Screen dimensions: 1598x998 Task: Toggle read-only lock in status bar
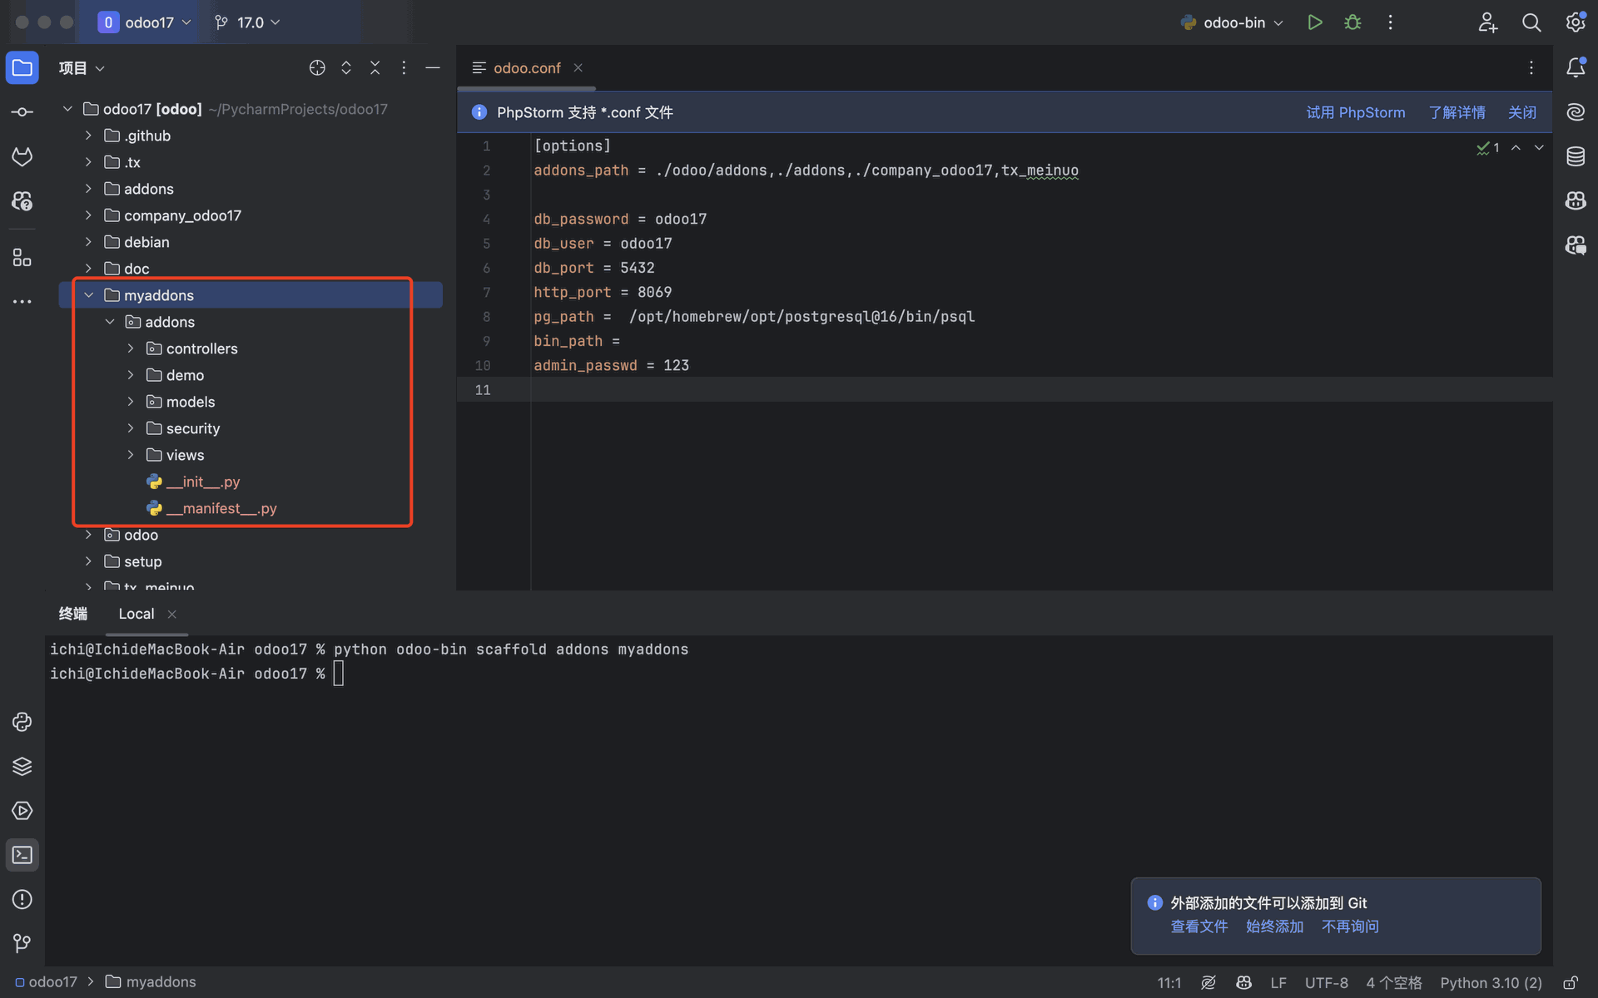[x=1571, y=983]
